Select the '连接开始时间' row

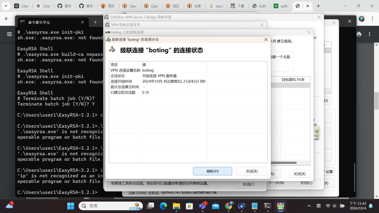pyautogui.click(x=188, y=81)
